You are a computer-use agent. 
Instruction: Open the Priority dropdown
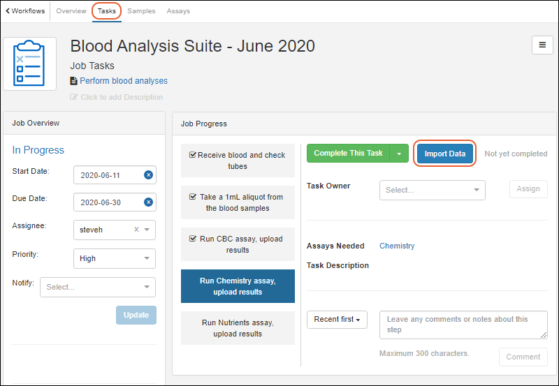115,258
